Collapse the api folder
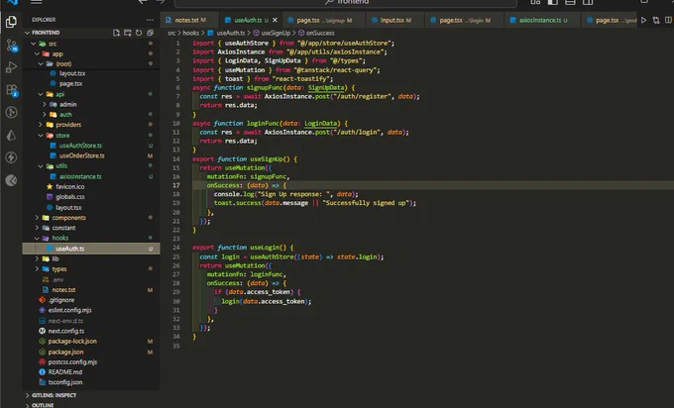Screen dimensions: 674x408 41,94
